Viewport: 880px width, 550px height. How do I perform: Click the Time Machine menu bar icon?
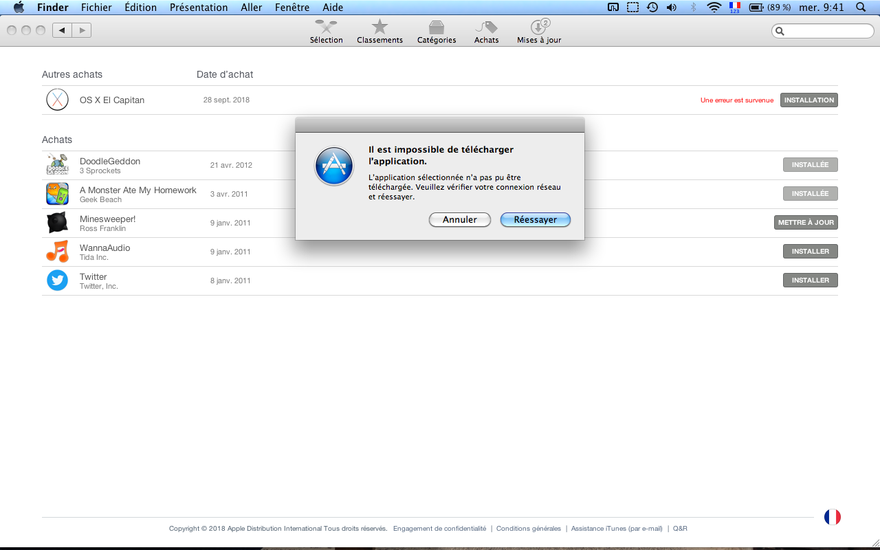(x=652, y=8)
